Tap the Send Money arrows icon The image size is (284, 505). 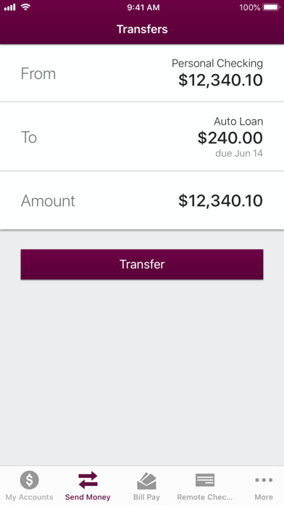pyautogui.click(x=88, y=480)
